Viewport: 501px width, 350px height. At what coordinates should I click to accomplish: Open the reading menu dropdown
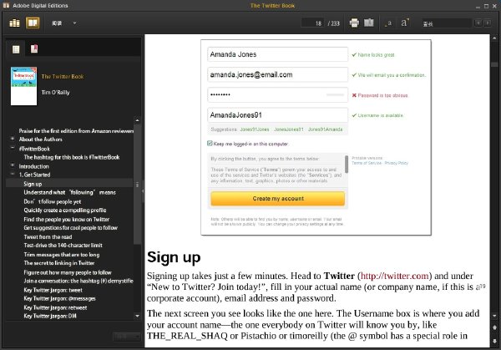[64, 23]
